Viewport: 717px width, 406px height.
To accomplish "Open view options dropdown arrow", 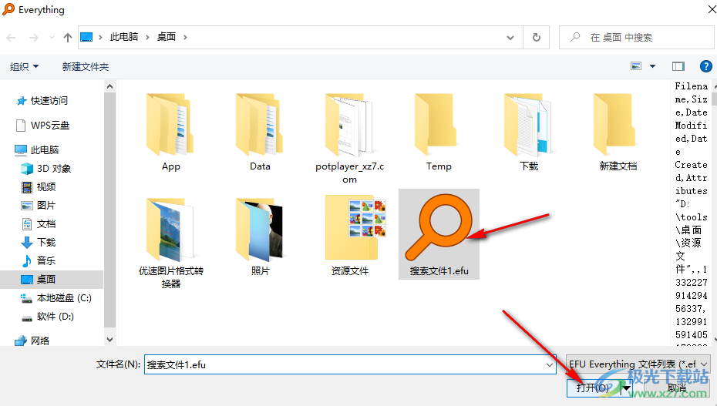I will point(652,66).
